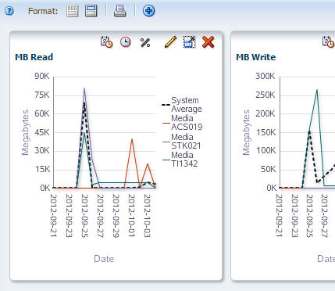335x291 pixels.
Task: Click the 300K axis label in MB Write
Action: [x=266, y=76]
